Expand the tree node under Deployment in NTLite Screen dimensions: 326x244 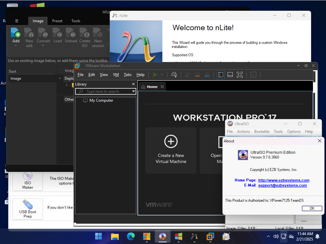(x=67, y=85)
